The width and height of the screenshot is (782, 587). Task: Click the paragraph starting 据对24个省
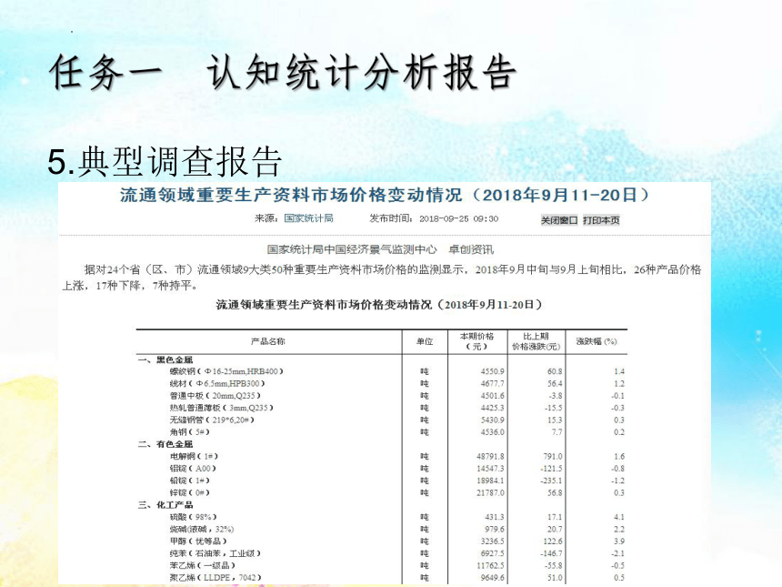(382, 278)
